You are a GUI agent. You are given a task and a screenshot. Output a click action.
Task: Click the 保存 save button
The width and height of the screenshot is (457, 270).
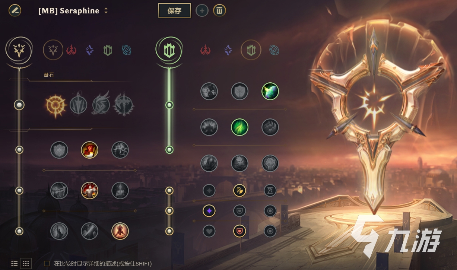[x=174, y=10]
